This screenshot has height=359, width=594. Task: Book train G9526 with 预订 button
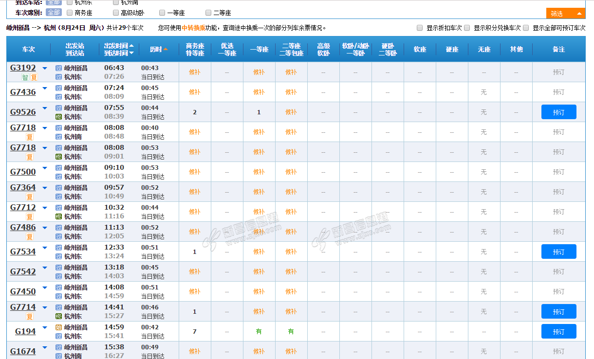pyautogui.click(x=558, y=112)
